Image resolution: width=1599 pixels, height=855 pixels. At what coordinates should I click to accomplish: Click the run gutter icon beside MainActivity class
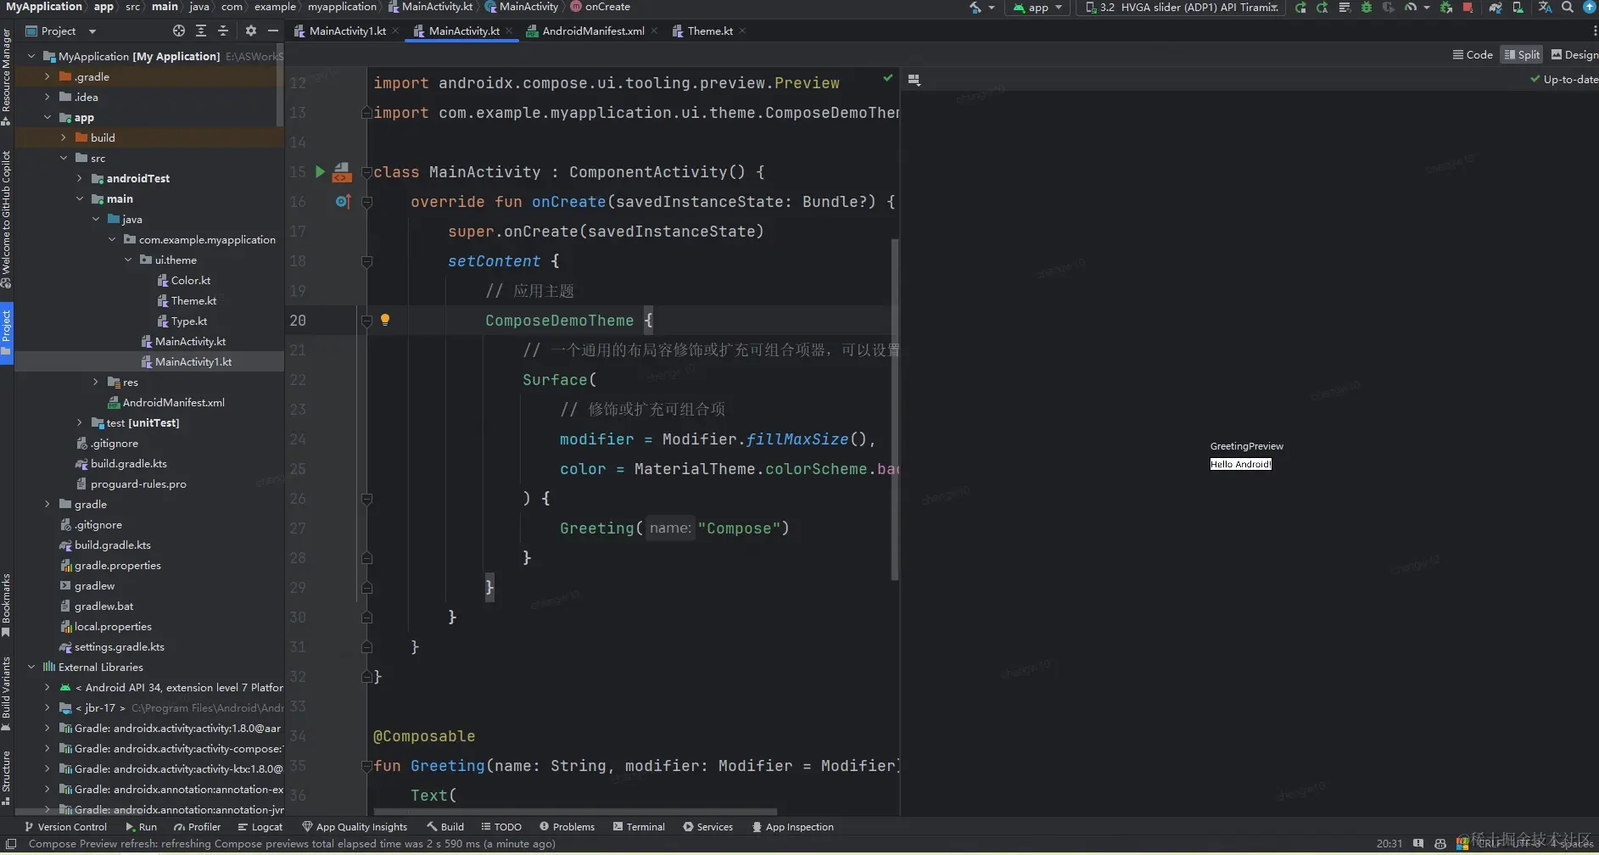coord(320,171)
